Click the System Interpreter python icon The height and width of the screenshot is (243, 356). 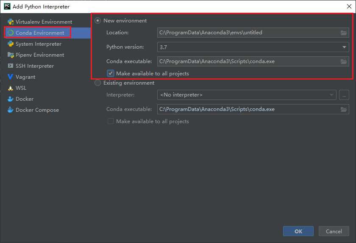pos(11,44)
